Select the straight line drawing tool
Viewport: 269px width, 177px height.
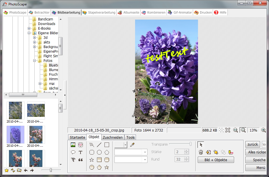point(99,145)
